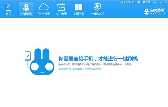Open the 反馈 feedback button

click(x=147, y=2)
